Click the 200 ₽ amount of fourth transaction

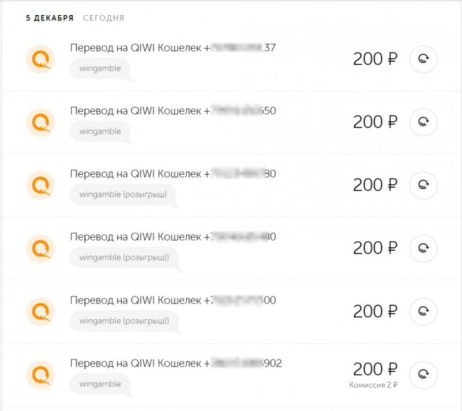pos(374,248)
